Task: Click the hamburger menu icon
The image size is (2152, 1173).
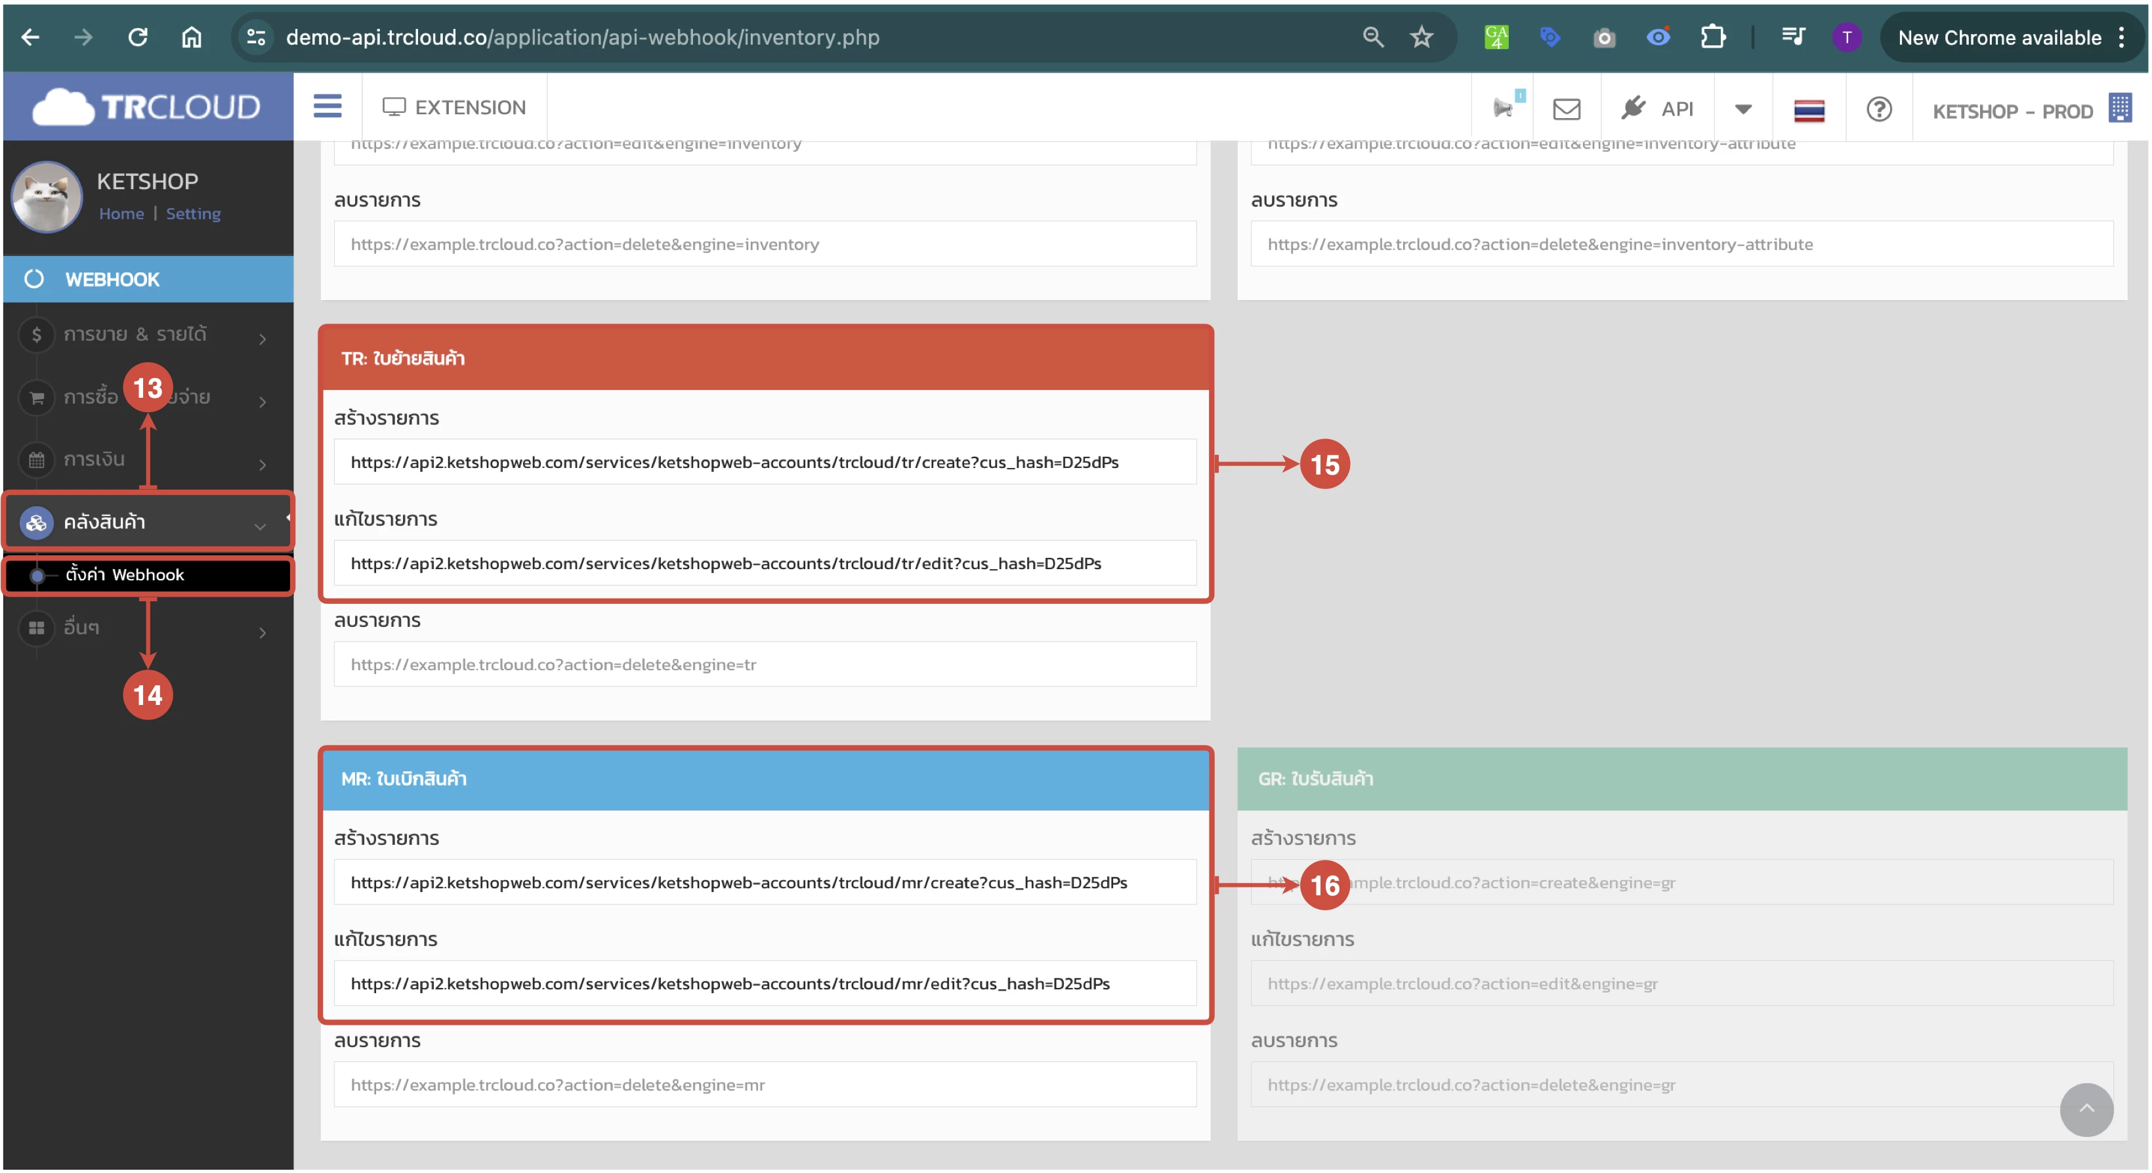Action: point(327,106)
